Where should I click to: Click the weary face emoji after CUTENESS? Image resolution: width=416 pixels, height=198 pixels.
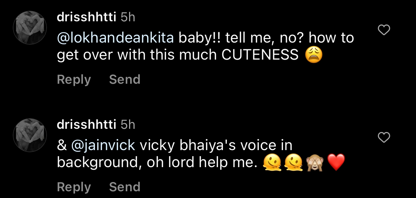pos(314,55)
